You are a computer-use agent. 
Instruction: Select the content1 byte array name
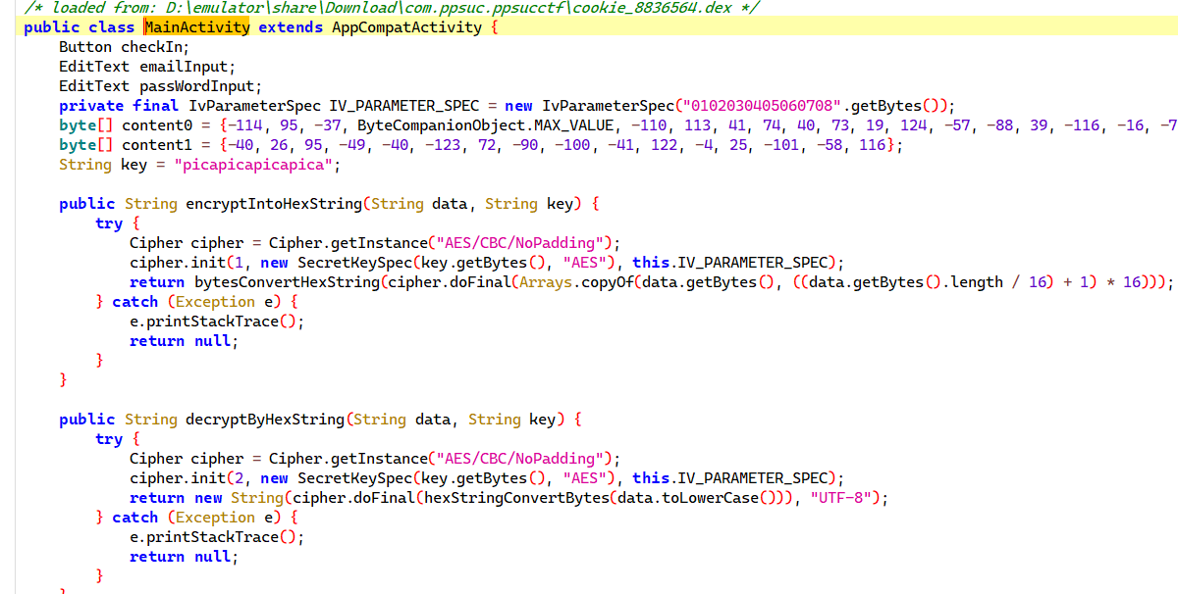coord(166,145)
